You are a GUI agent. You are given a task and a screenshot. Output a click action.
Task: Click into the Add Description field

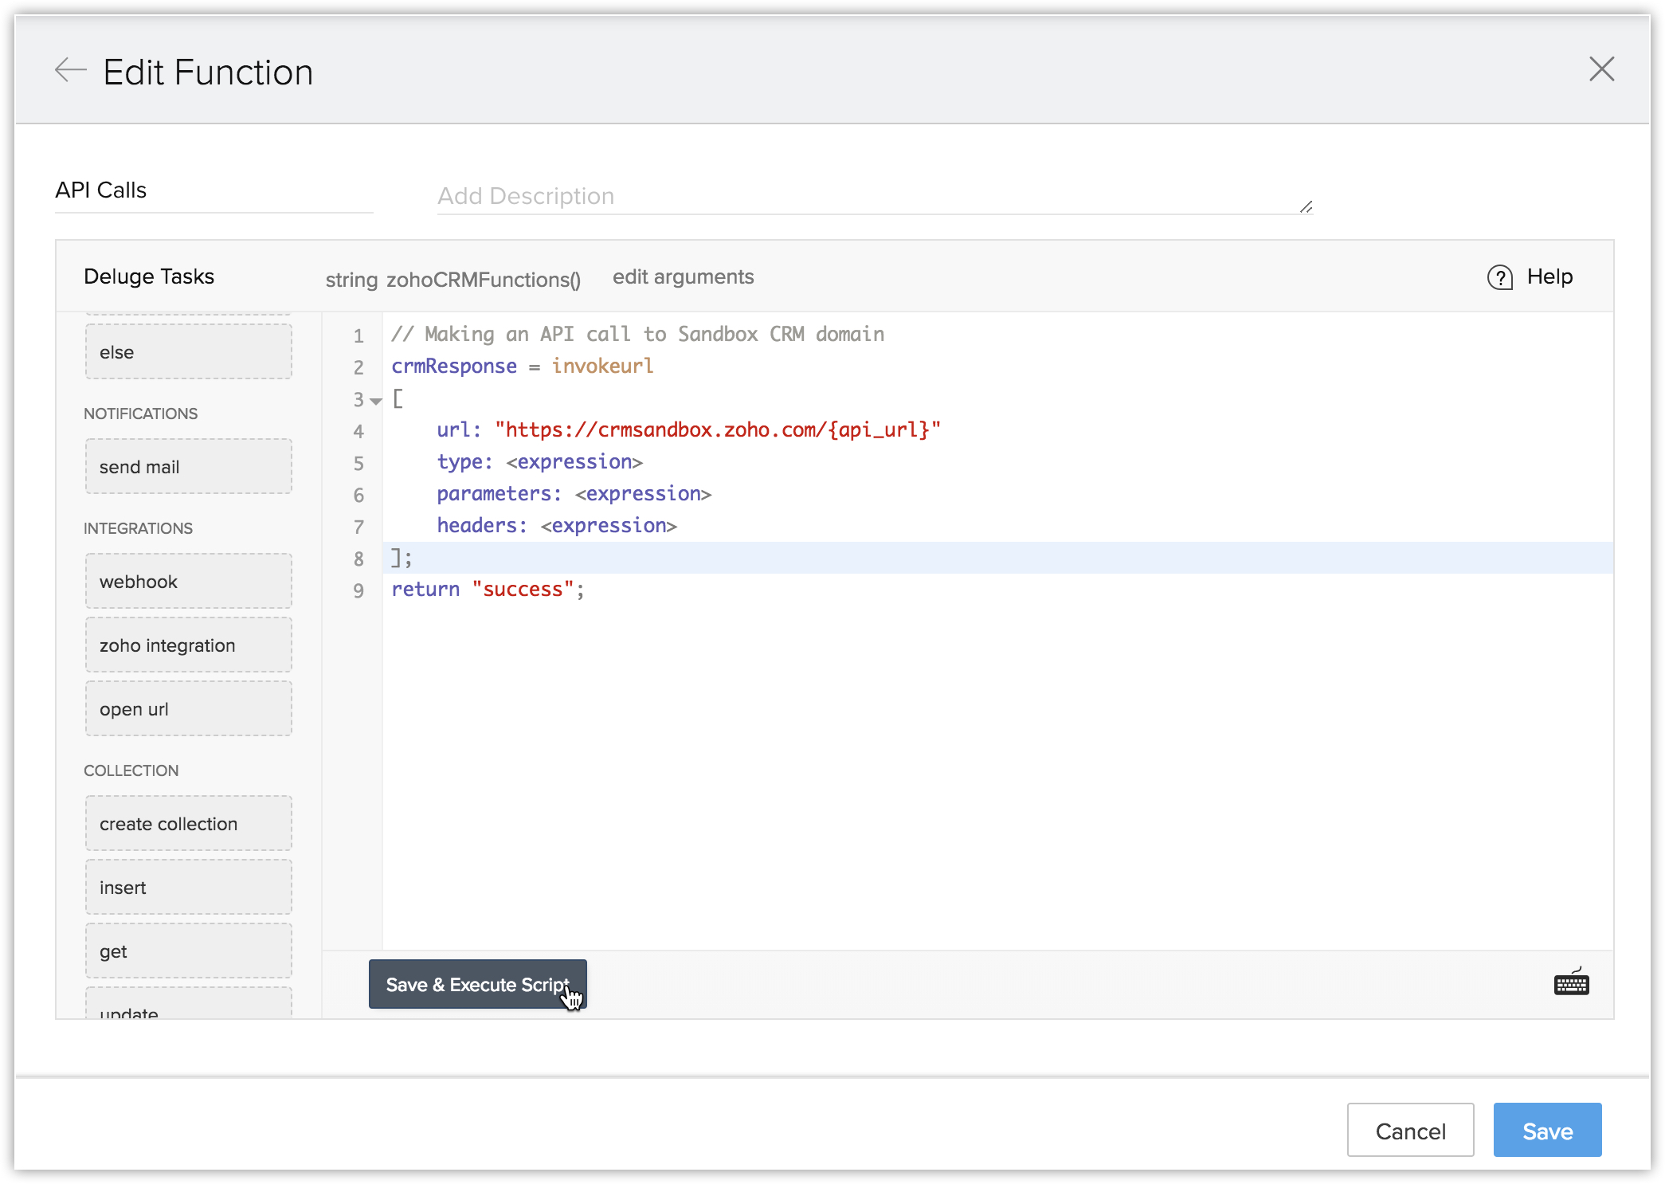(x=868, y=196)
